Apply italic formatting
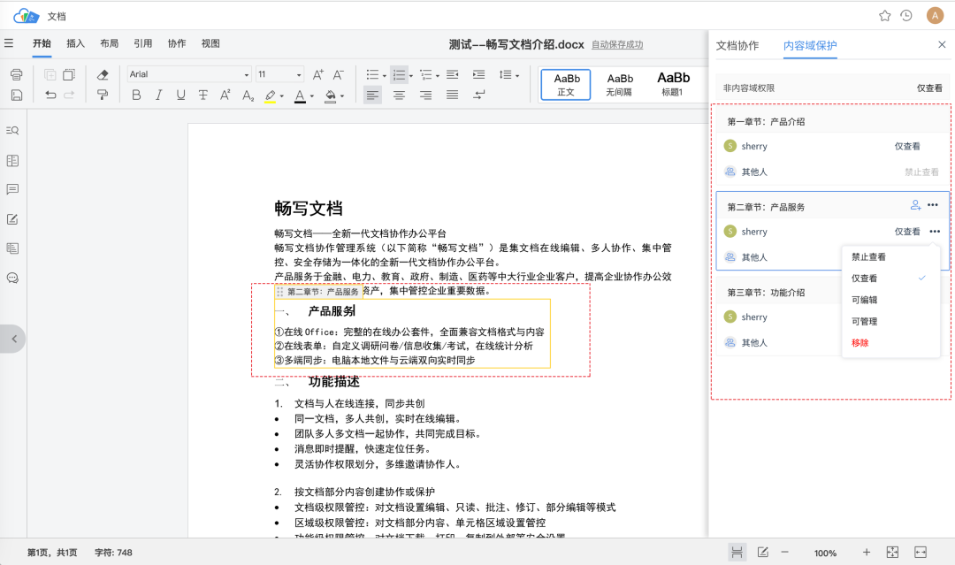Viewport: 955px width, 565px height. click(158, 95)
